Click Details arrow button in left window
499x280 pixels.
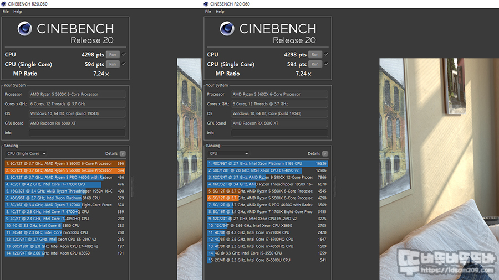[x=123, y=154]
